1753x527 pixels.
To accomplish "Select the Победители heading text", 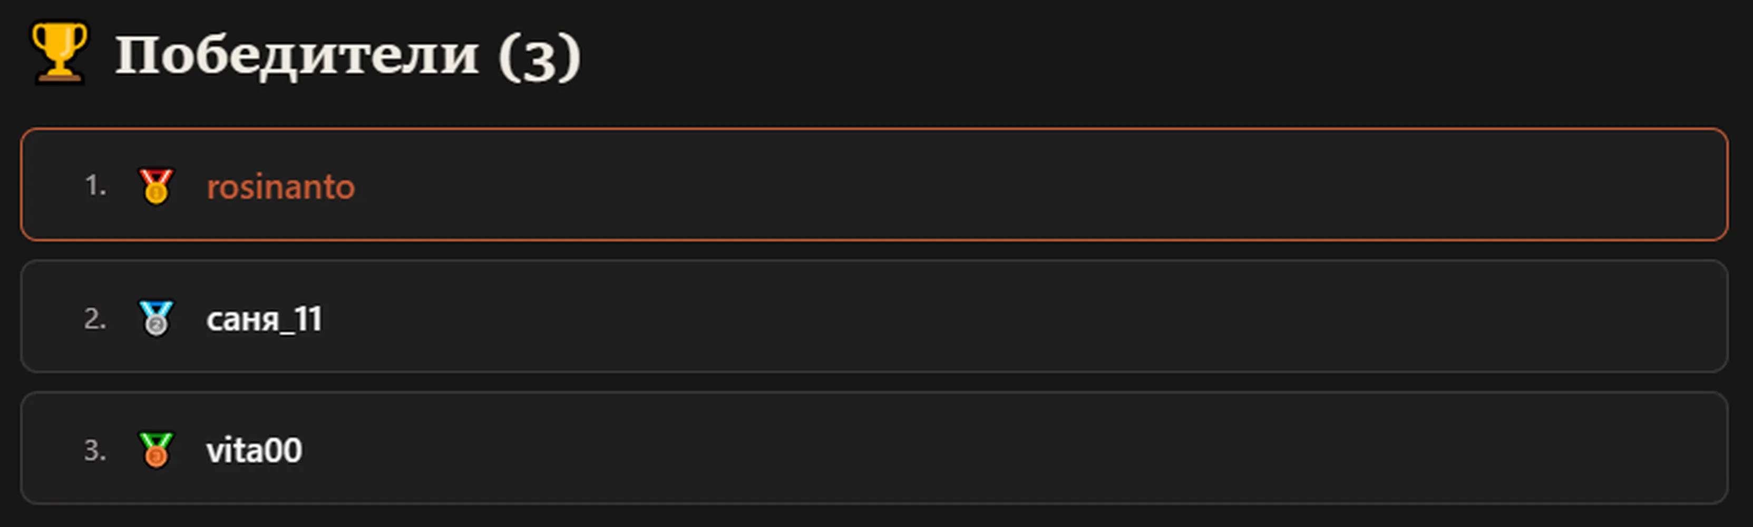I will coord(297,56).
